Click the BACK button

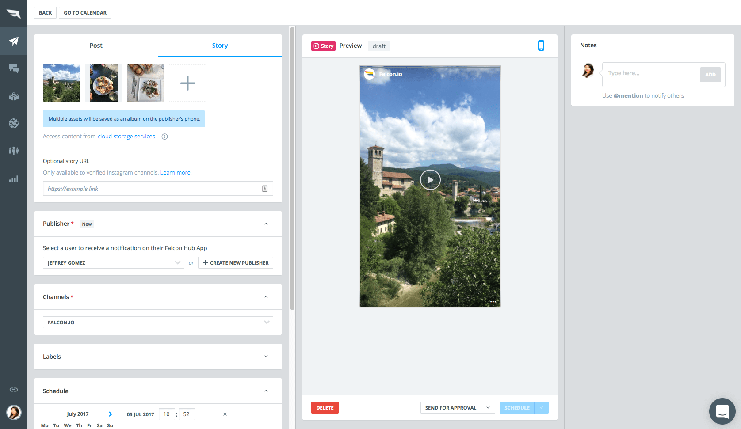(x=46, y=12)
